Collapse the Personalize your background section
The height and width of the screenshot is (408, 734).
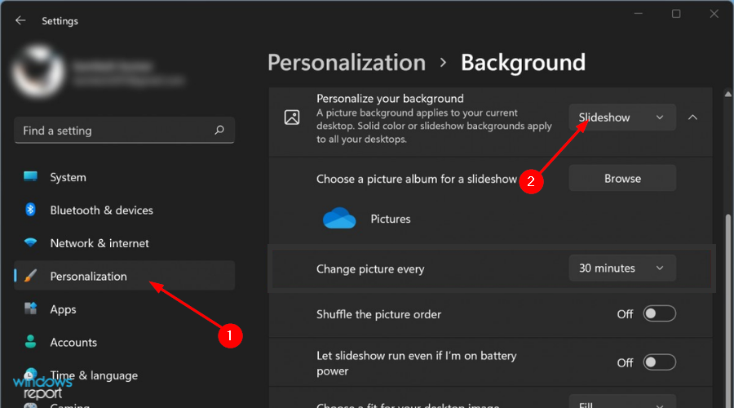tap(692, 118)
